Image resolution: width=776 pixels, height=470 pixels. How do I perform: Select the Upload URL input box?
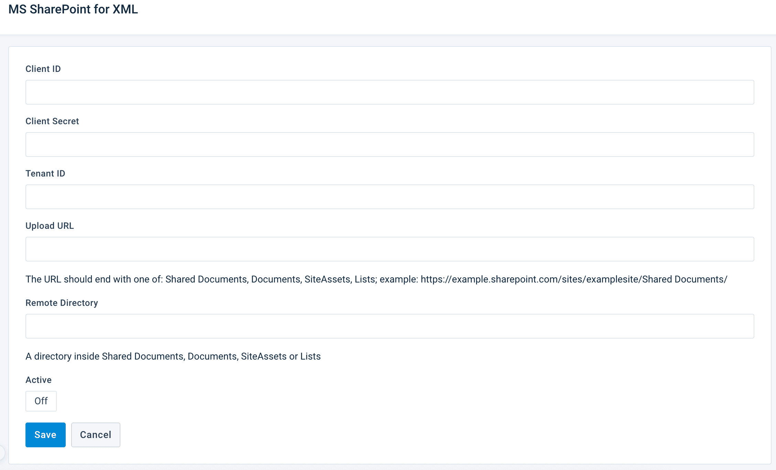(390, 249)
